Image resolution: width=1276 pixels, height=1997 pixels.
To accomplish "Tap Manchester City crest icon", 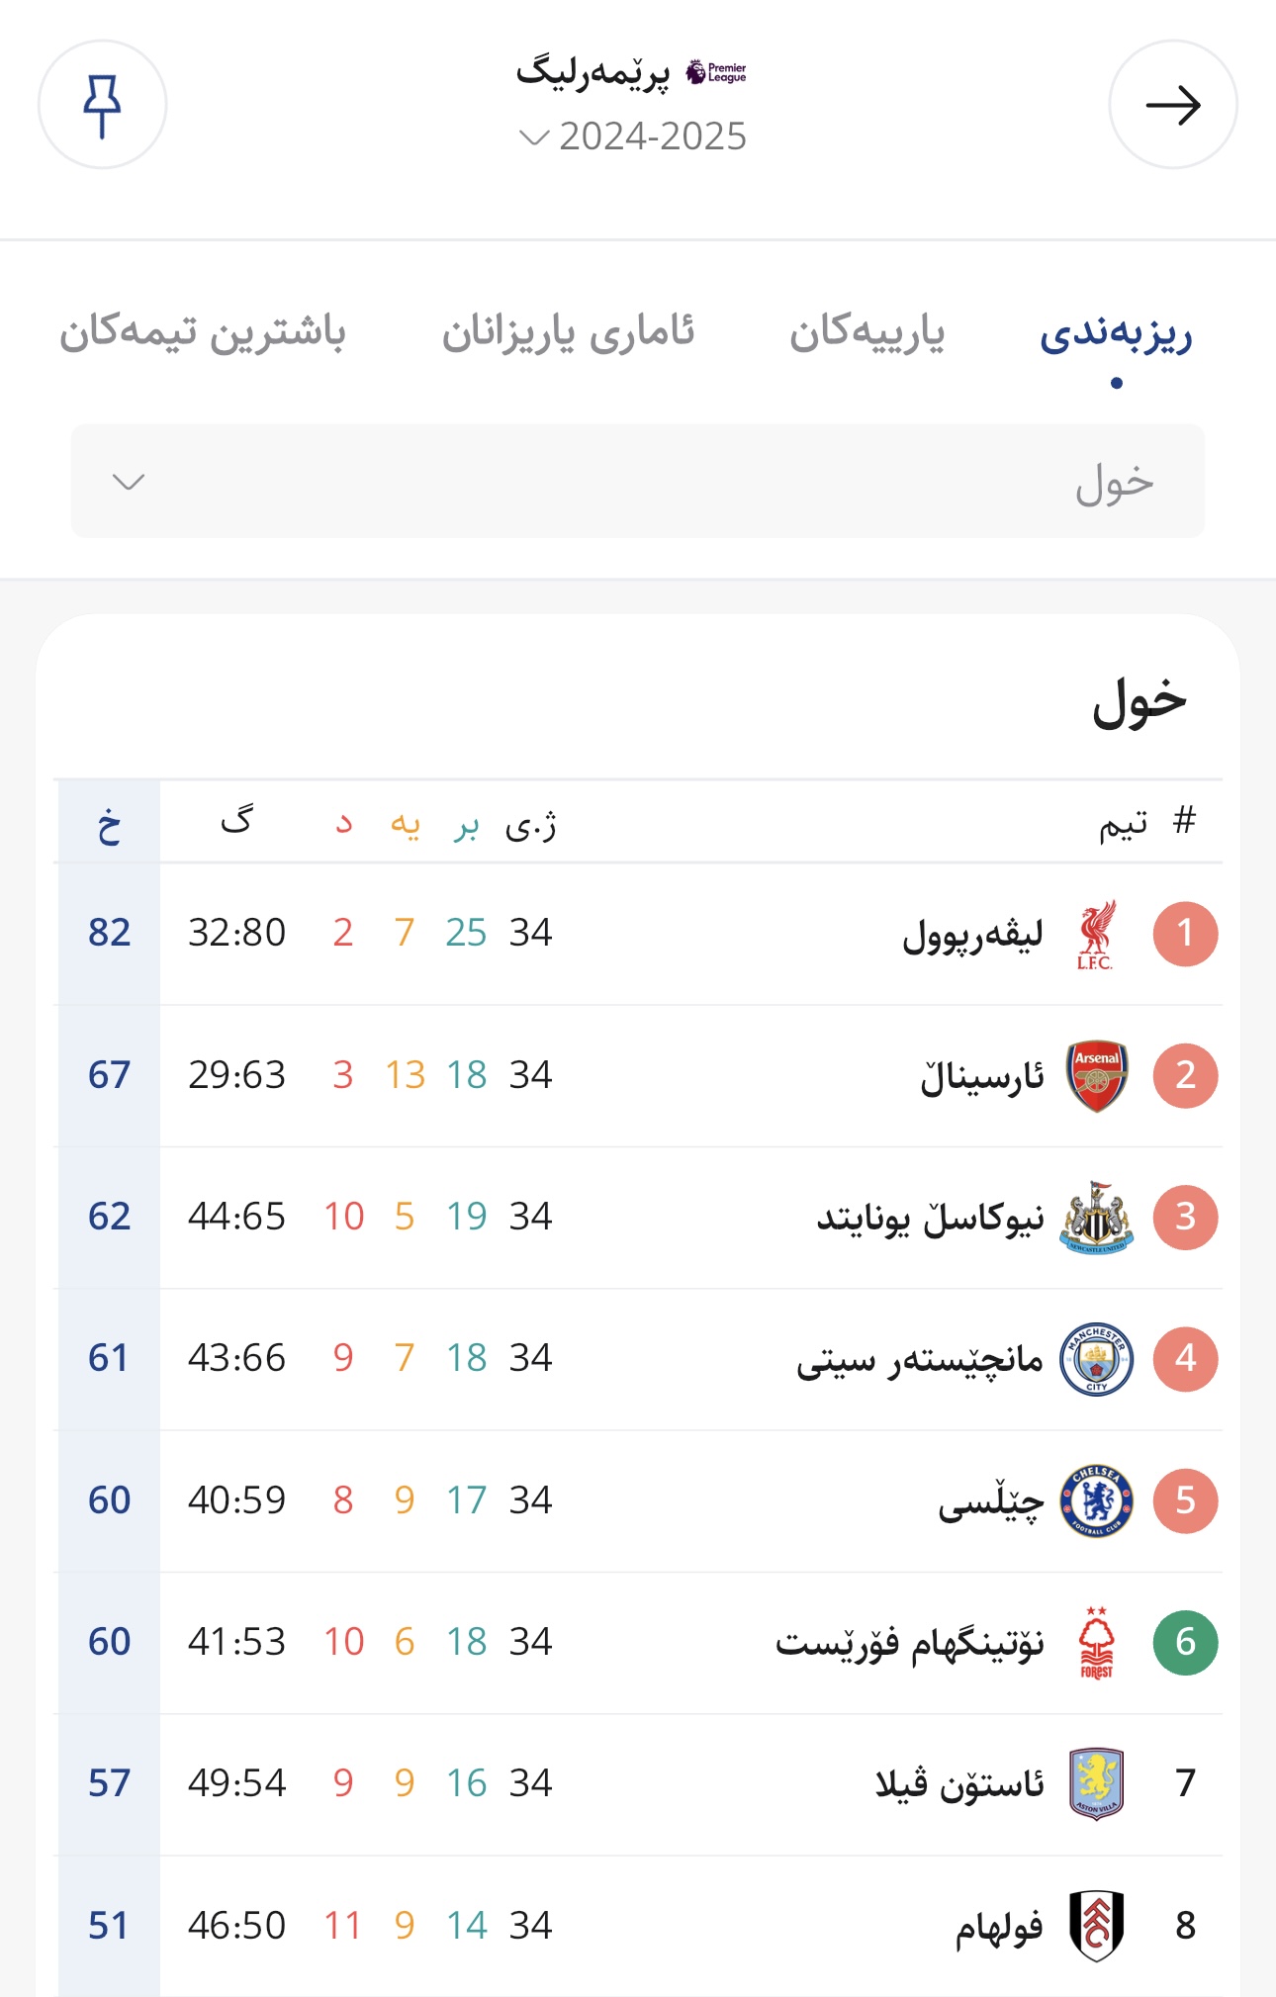I will 1096,1359.
